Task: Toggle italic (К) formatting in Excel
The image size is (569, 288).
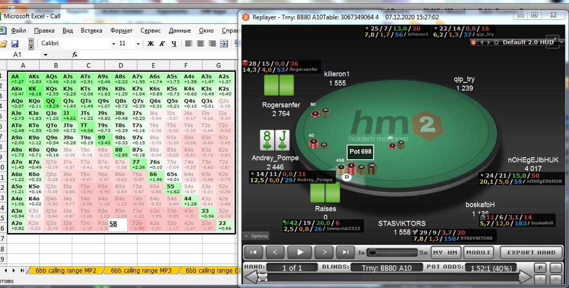Action: (162, 44)
